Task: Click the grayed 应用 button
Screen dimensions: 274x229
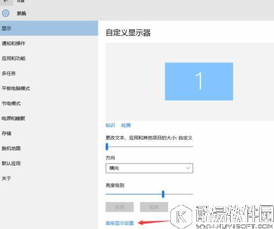Action: click(x=120, y=207)
